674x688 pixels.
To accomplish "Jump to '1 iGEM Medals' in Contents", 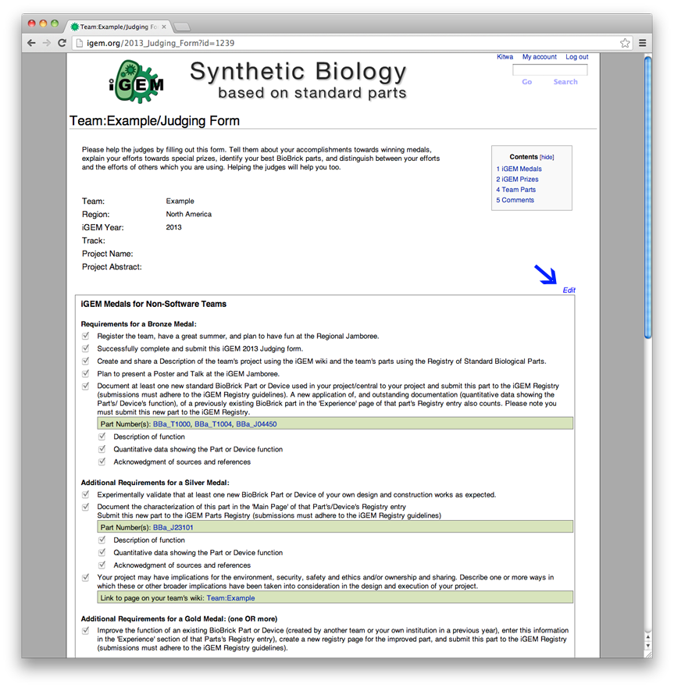I will (x=519, y=169).
